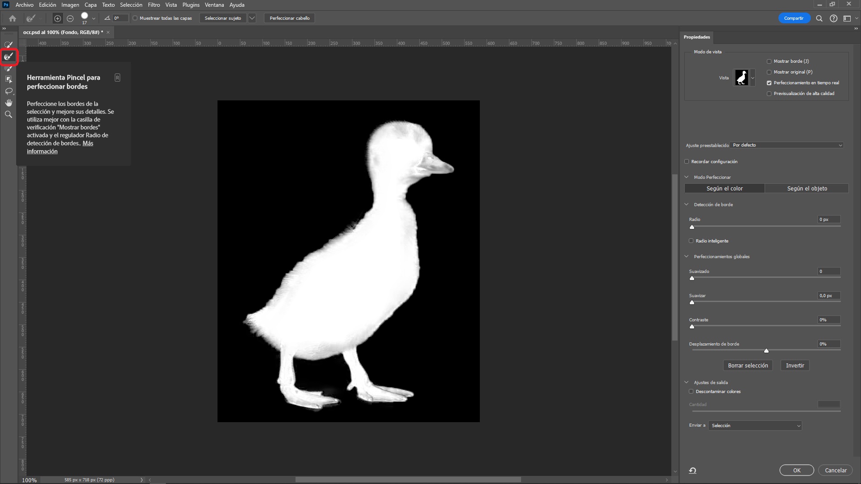Open the Vista view mode dropdown
The width and height of the screenshot is (861, 484).
pyautogui.click(x=752, y=78)
